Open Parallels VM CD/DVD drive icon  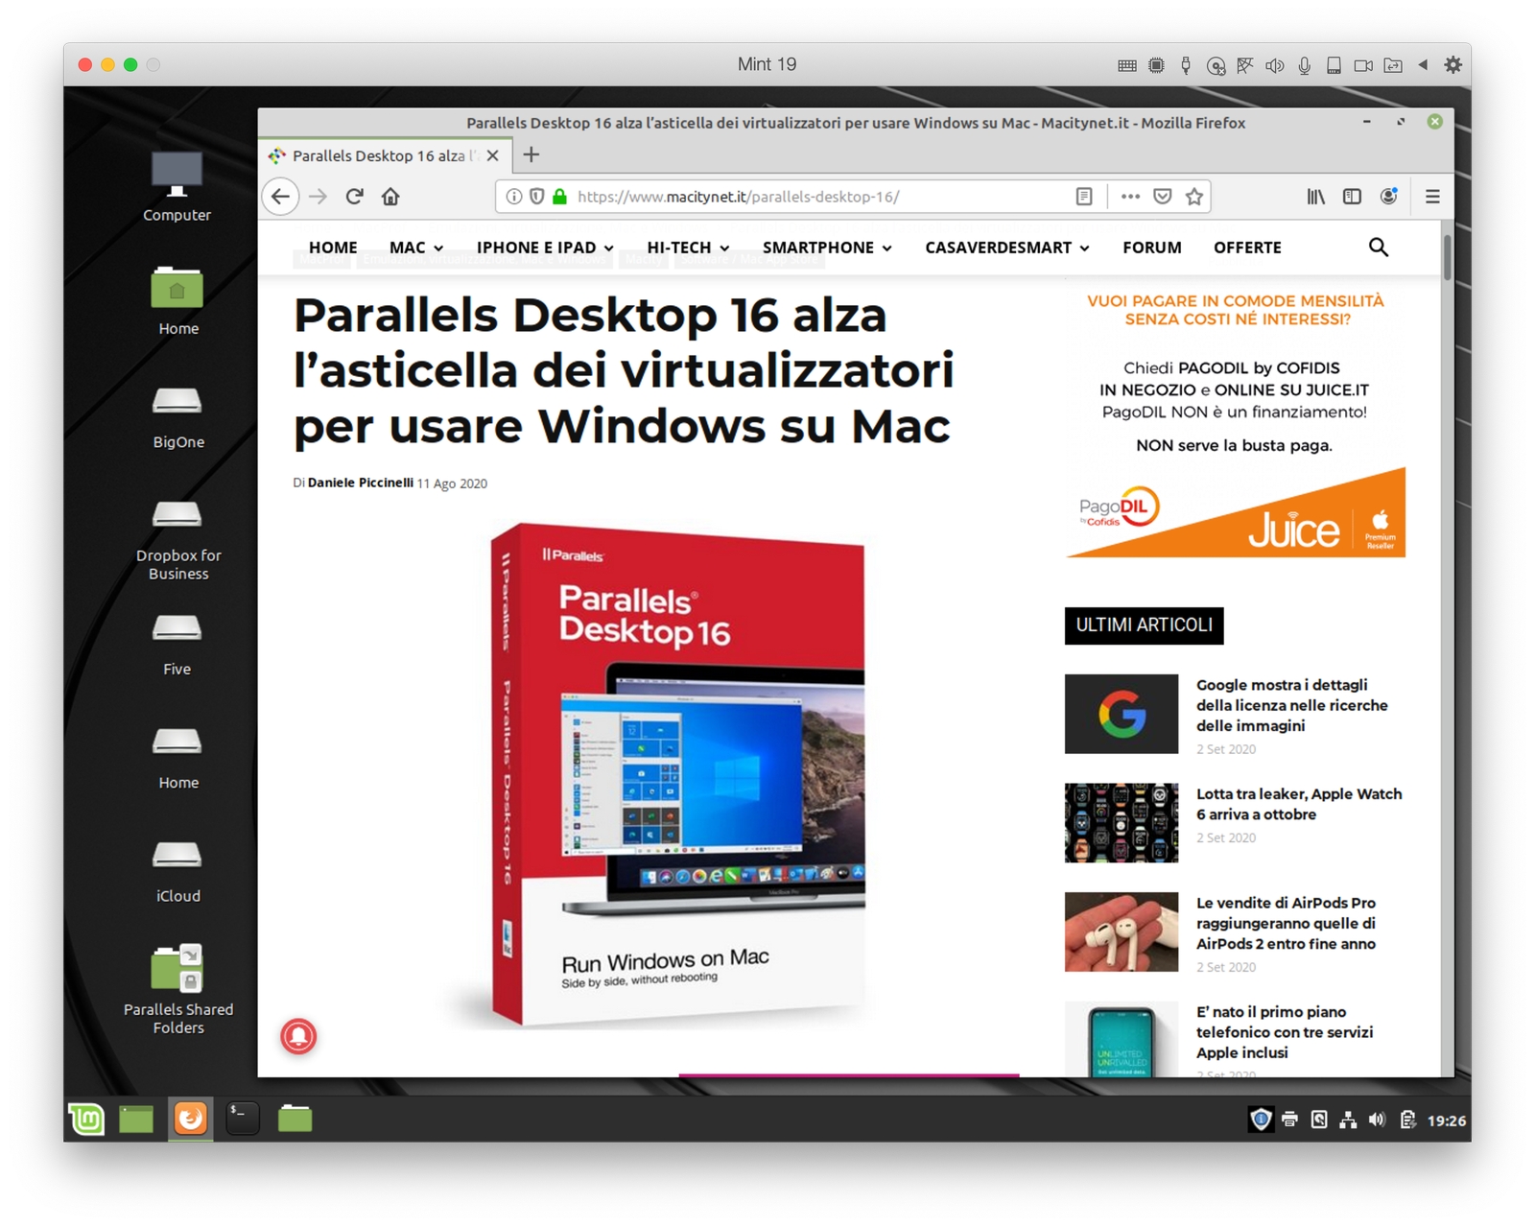pyautogui.click(x=1216, y=65)
